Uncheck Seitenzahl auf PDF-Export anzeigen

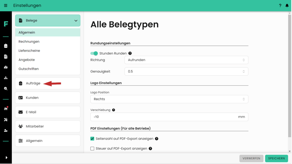(x=92, y=139)
